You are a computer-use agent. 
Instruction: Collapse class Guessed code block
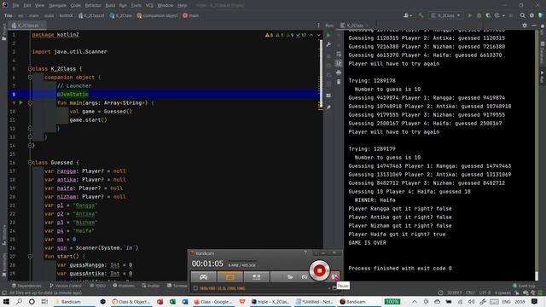(x=30, y=163)
